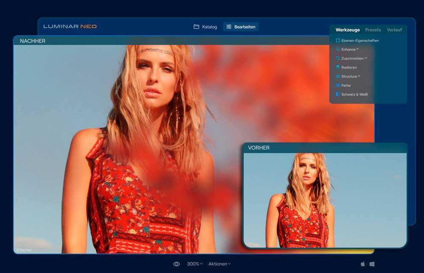Open the Verlauf tab
The width and height of the screenshot is (424, 273).
click(394, 30)
